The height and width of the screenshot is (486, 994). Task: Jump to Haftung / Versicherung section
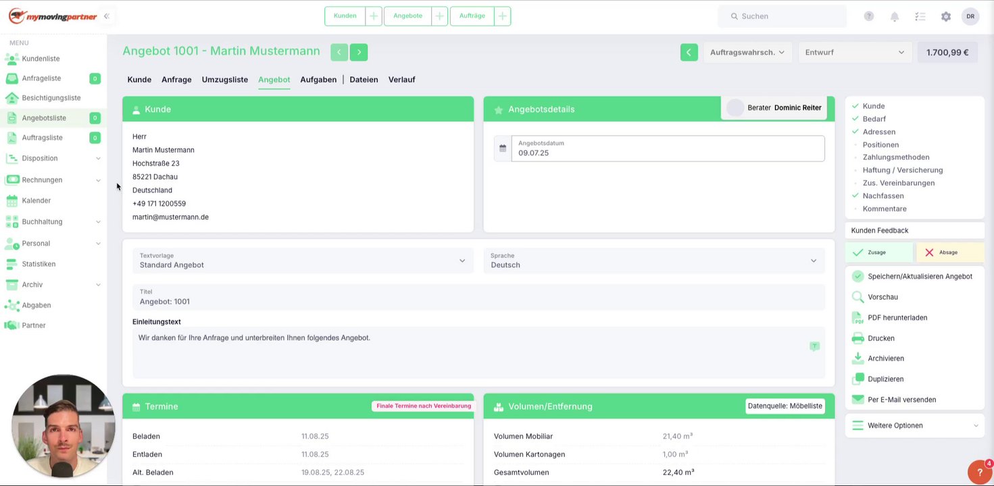902,170
